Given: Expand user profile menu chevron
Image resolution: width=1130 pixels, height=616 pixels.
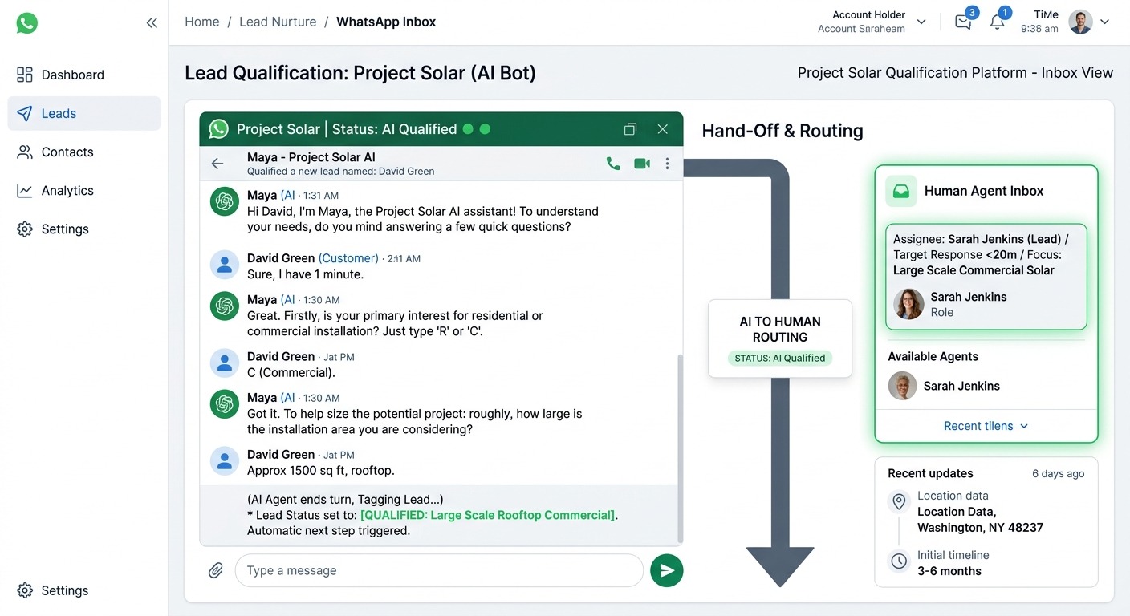Looking at the screenshot, I should coord(1105,22).
